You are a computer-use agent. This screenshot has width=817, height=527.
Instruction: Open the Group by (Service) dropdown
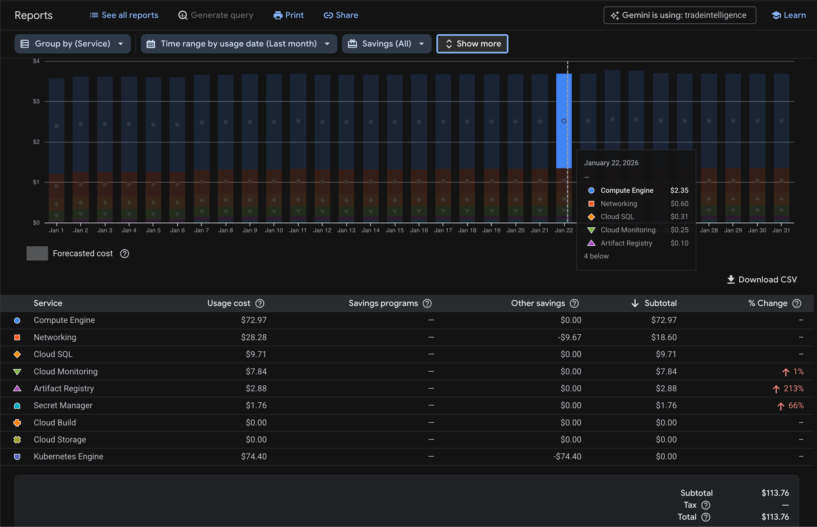[x=73, y=44]
